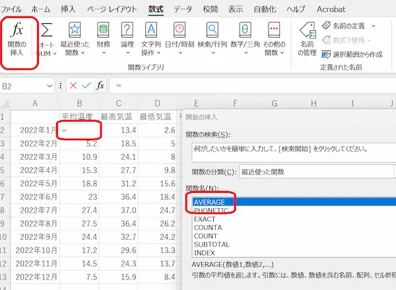396x290 pixels.
Task: Open the 財務 functions icon
Action: coord(103,31)
